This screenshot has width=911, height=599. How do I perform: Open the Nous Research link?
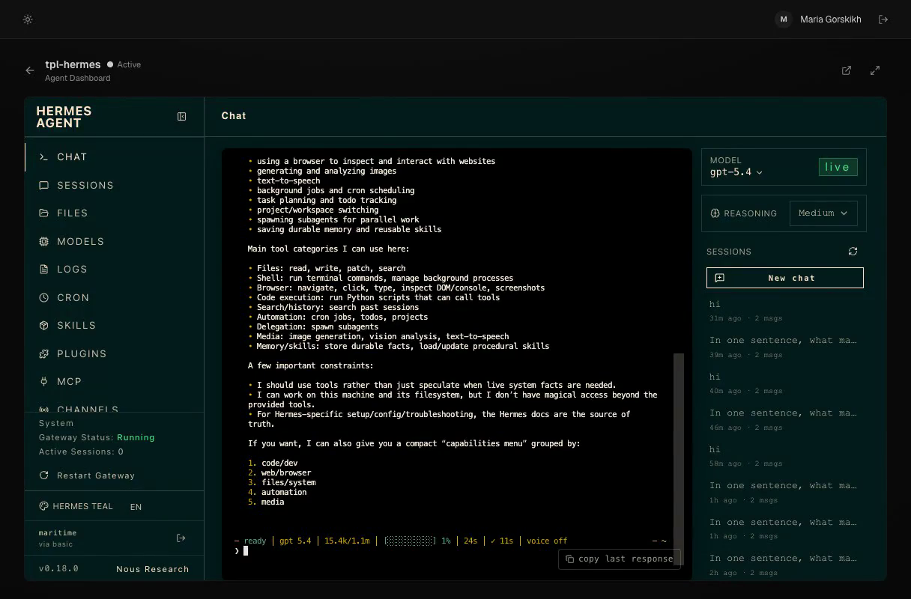pyautogui.click(x=153, y=569)
